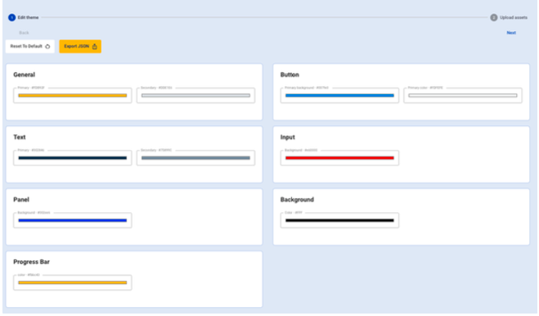539x316 pixels.
Task: Click the export icon on Export JSON
Action: point(94,47)
